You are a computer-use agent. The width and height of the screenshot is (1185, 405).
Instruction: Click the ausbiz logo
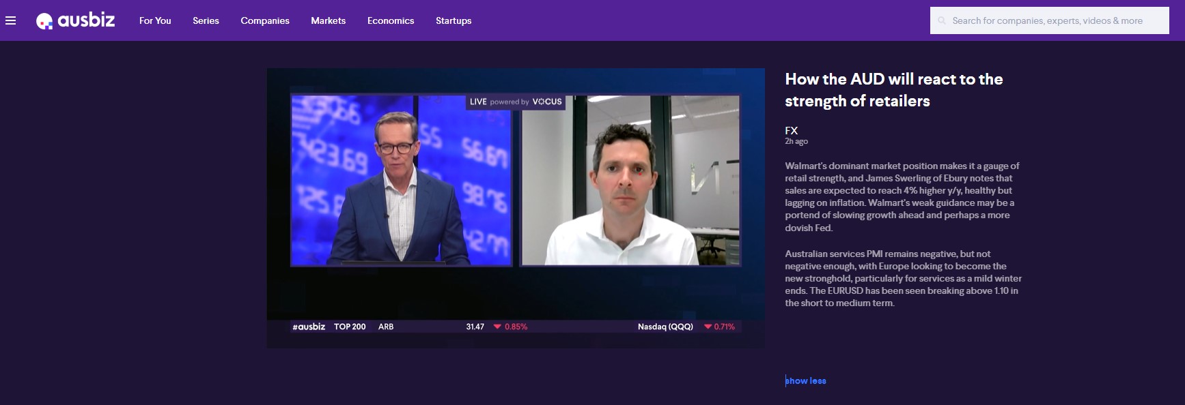point(75,20)
